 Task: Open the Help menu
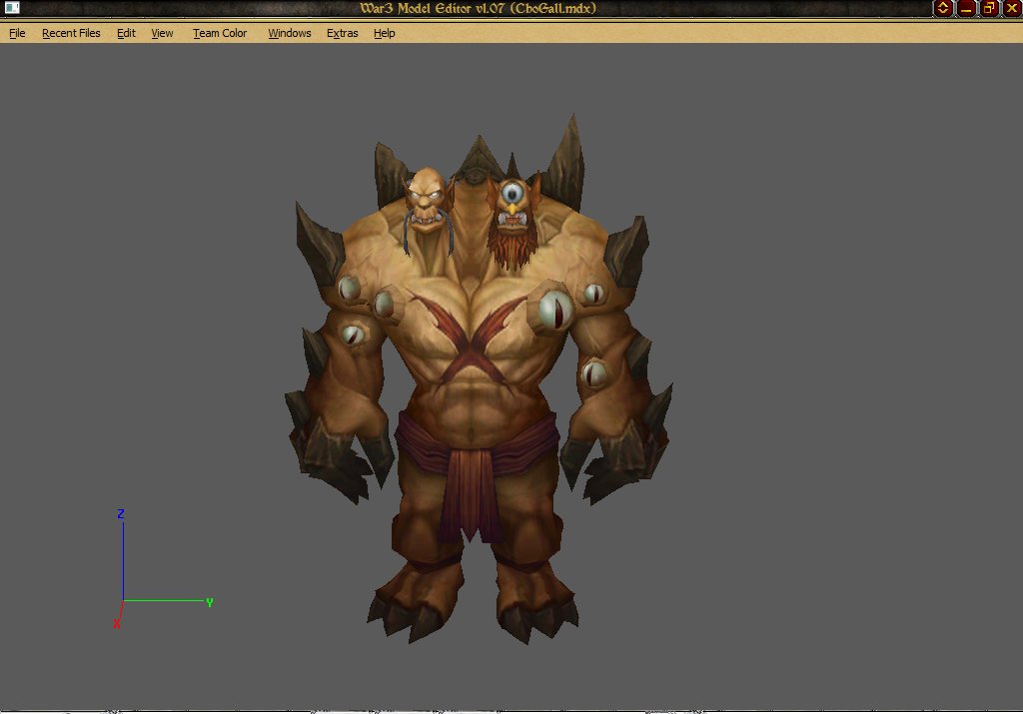click(385, 33)
